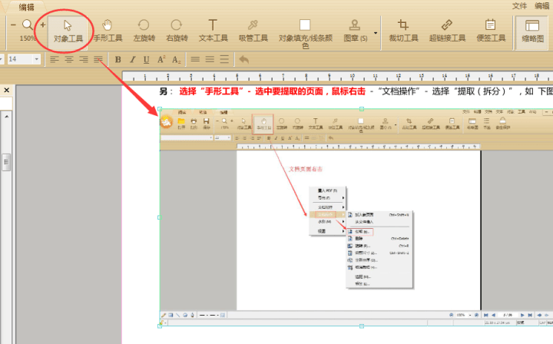Click the 左旋转 rotate left icon

144,30
